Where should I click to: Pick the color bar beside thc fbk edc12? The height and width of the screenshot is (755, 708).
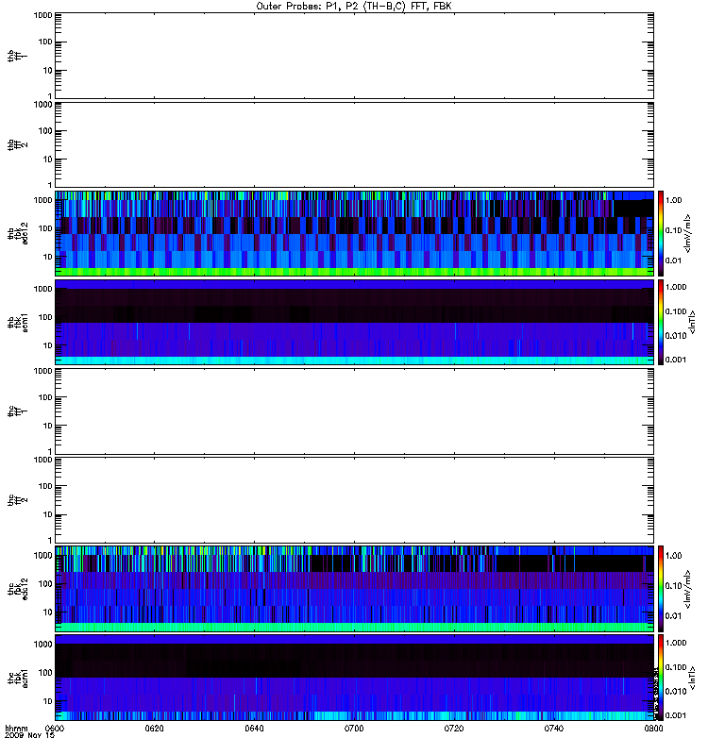tap(661, 588)
